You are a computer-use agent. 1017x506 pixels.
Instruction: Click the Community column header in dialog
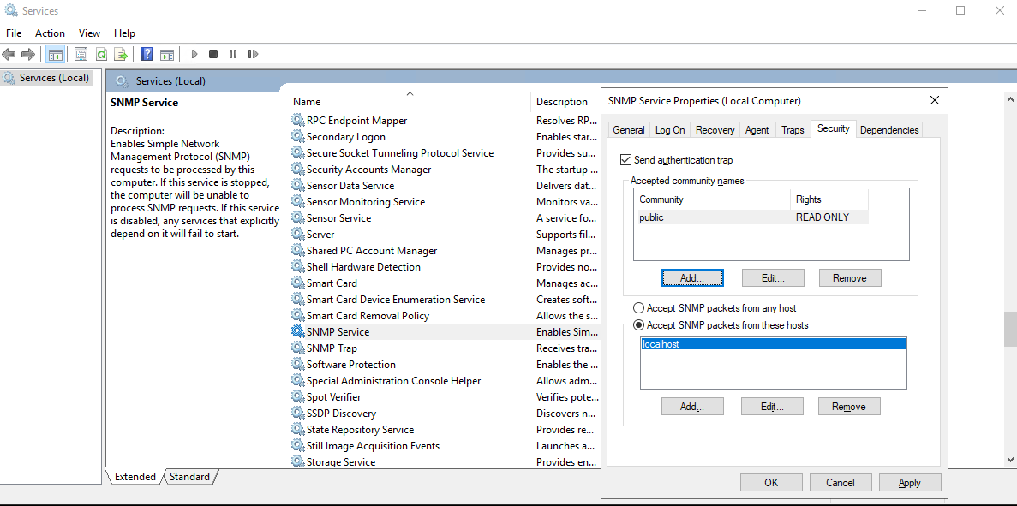(x=714, y=199)
